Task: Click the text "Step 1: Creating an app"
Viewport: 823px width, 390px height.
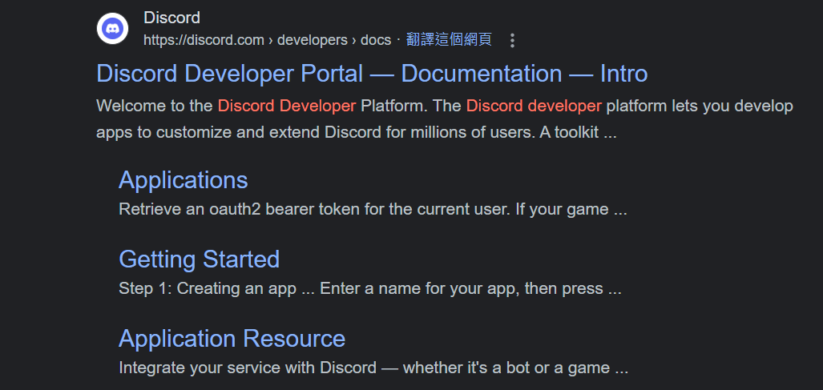Action: click(x=208, y=288)
